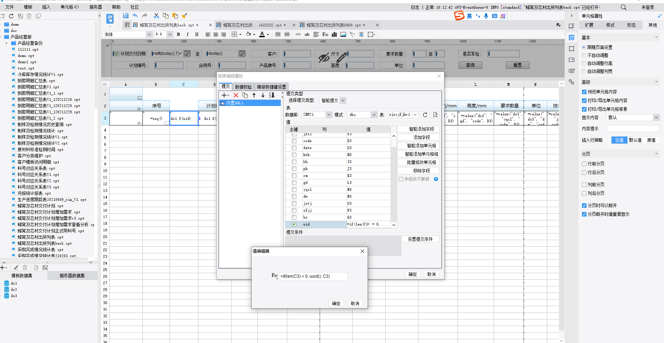Open the 服务器 menu

[x=96, y=7]
